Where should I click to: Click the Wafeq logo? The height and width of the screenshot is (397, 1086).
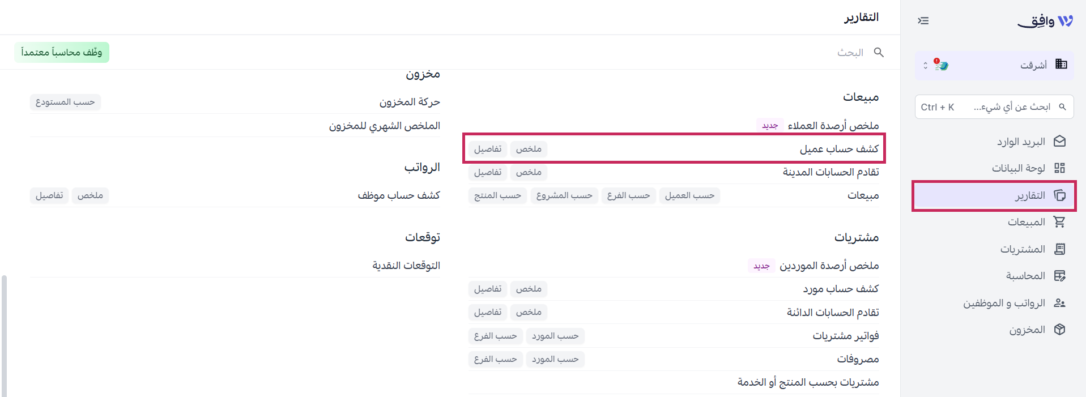coord(1045,22)
